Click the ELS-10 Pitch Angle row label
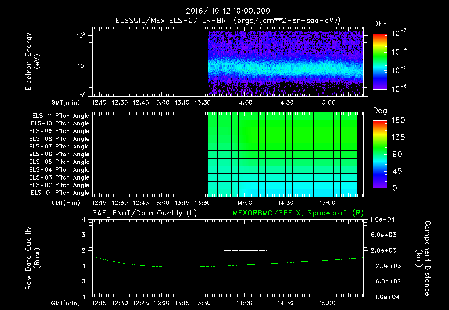Viewport: 449px width, 310px height. pyautogui.click(x=60, y=123)
